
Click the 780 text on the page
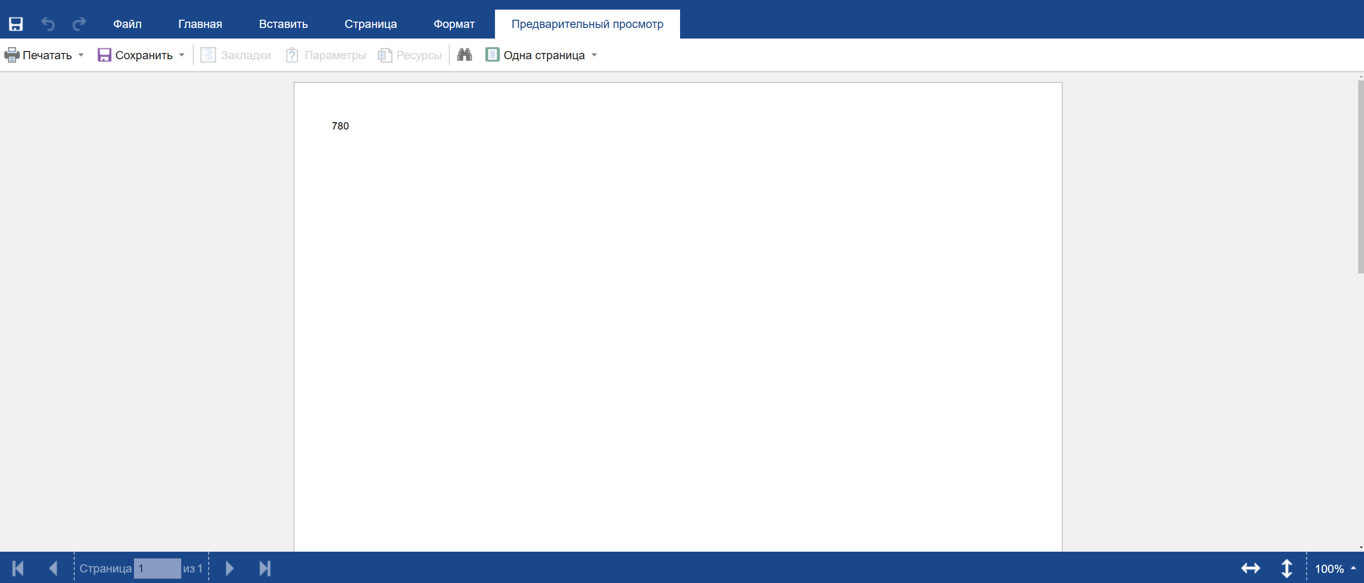pyautogui.click(x=340, y=126)
